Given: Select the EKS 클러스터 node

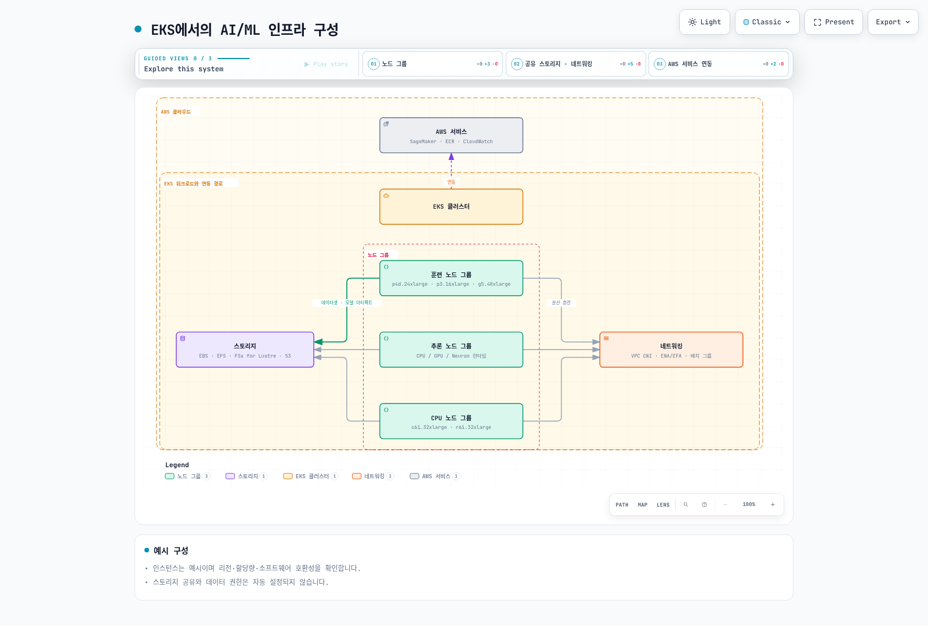Looking at the screenshot, I should coord(451,207).
